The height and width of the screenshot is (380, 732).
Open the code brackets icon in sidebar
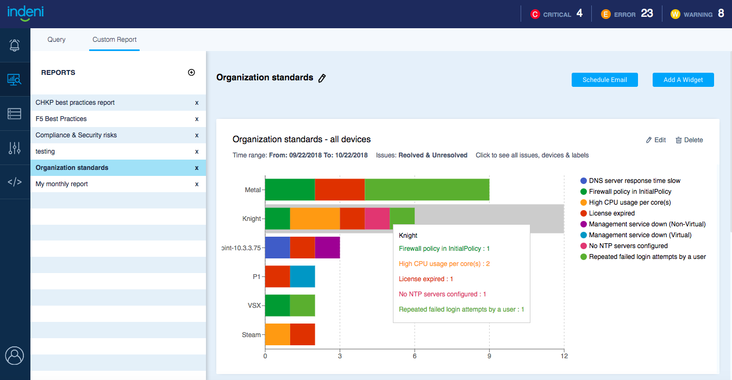coord(15,182)
